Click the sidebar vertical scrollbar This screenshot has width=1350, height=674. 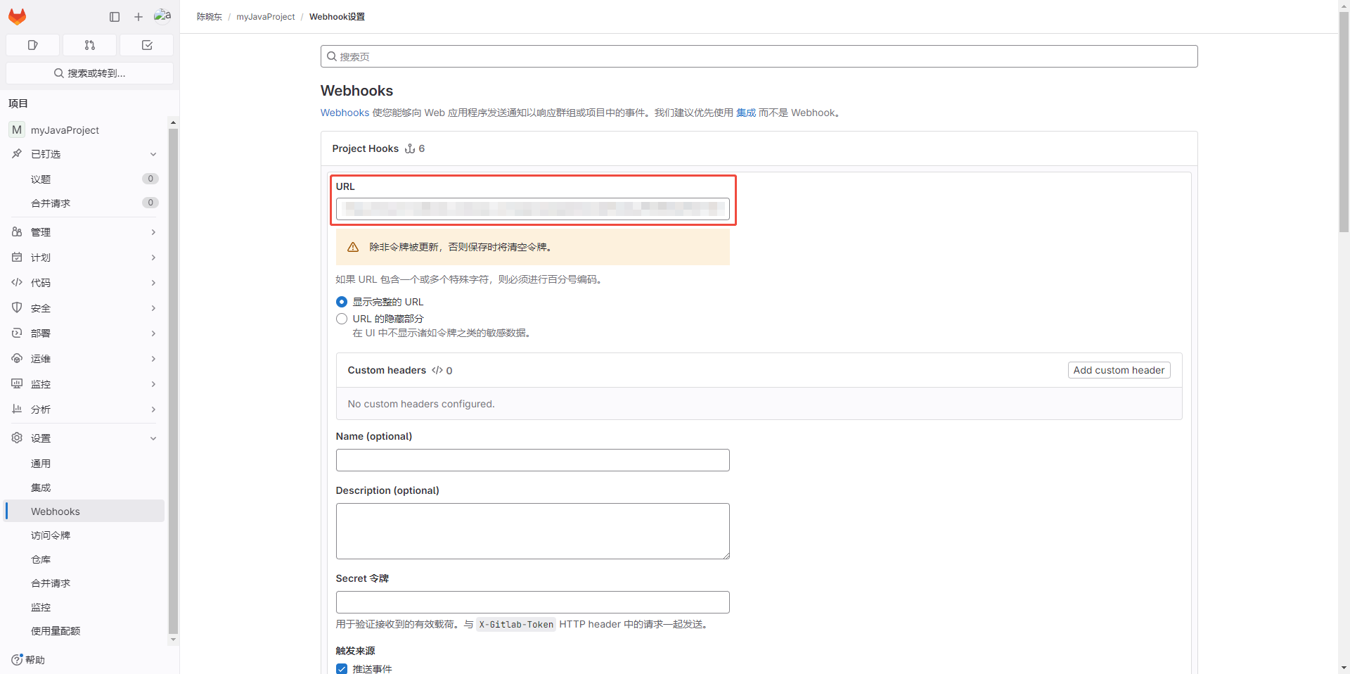tap(173, 380)
